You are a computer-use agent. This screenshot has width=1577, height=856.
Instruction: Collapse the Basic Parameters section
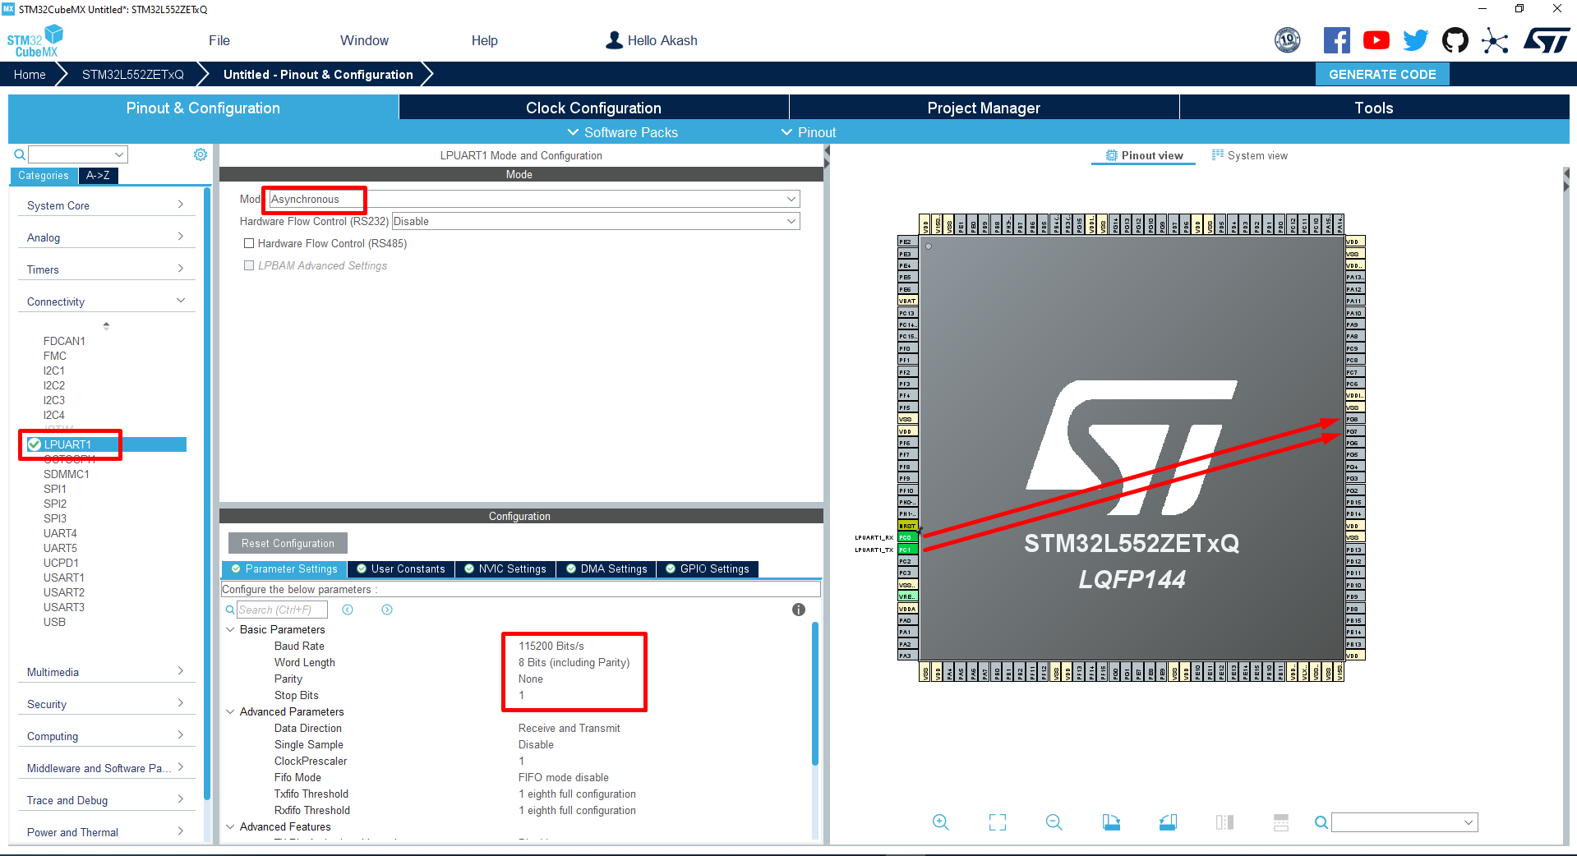click(230, 629)
